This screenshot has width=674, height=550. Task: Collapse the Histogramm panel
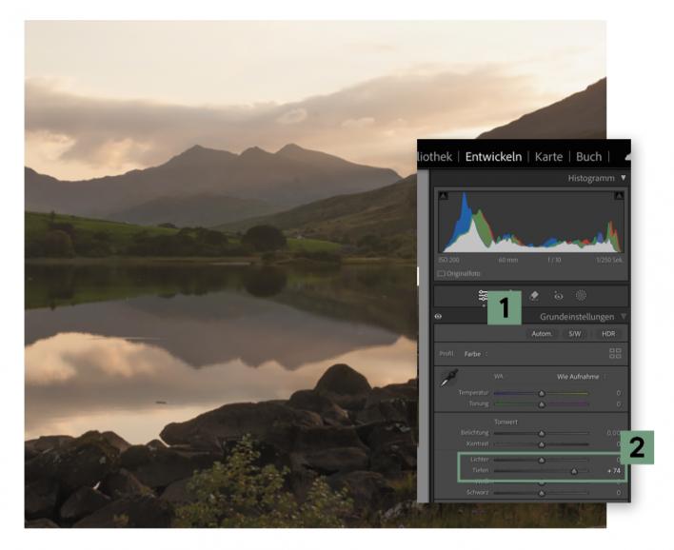pos(624,177)
